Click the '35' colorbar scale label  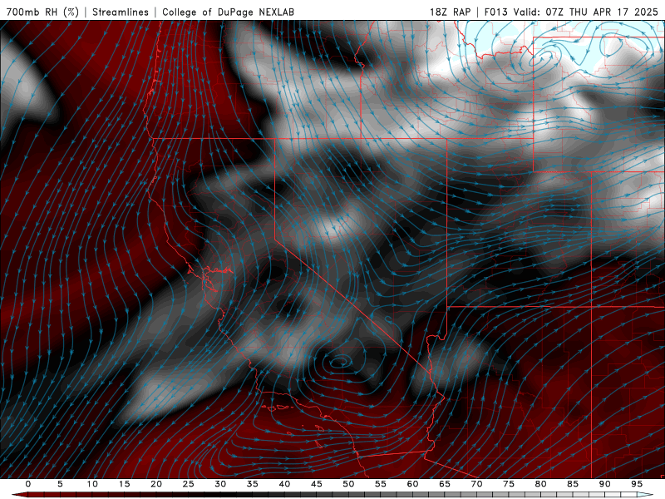tap(253, 484)
